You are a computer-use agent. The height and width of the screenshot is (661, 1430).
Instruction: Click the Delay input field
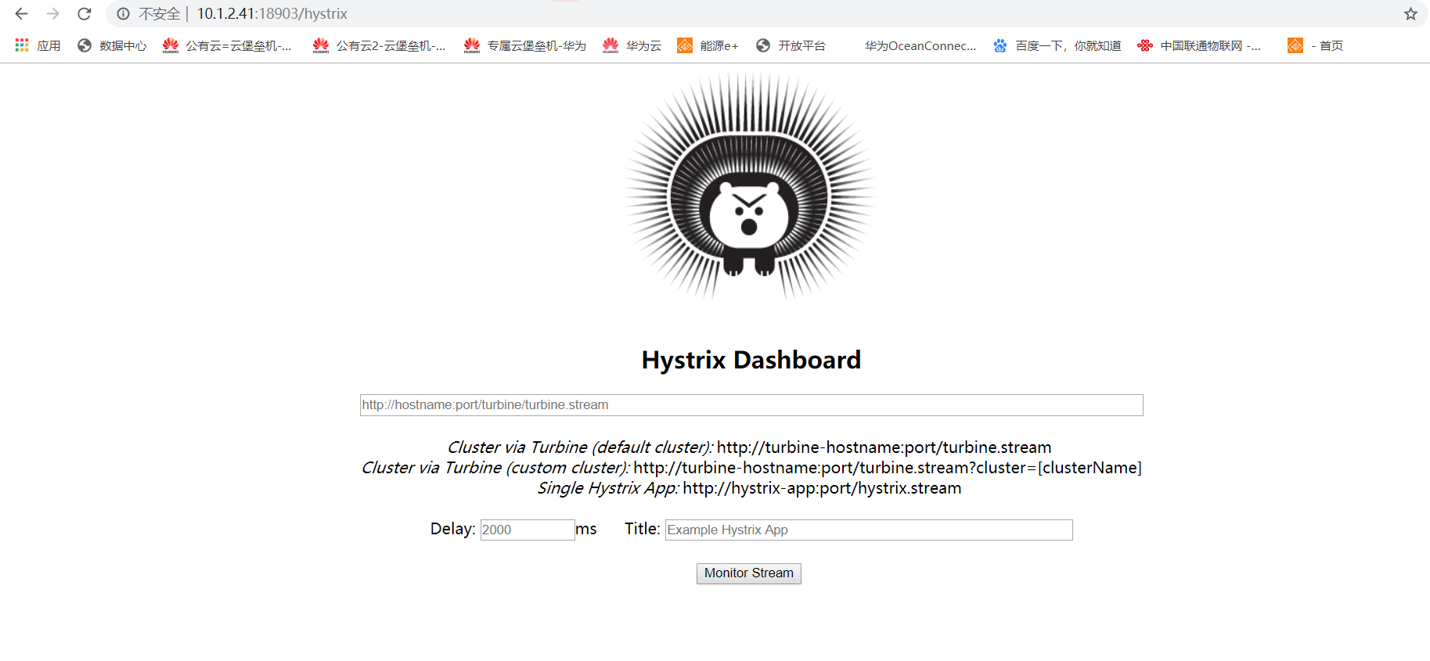tap(528, 530)
